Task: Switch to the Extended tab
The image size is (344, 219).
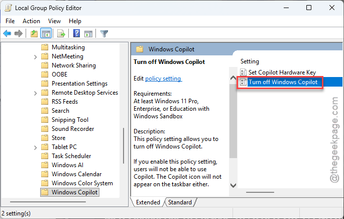Action: coord(148,202)
